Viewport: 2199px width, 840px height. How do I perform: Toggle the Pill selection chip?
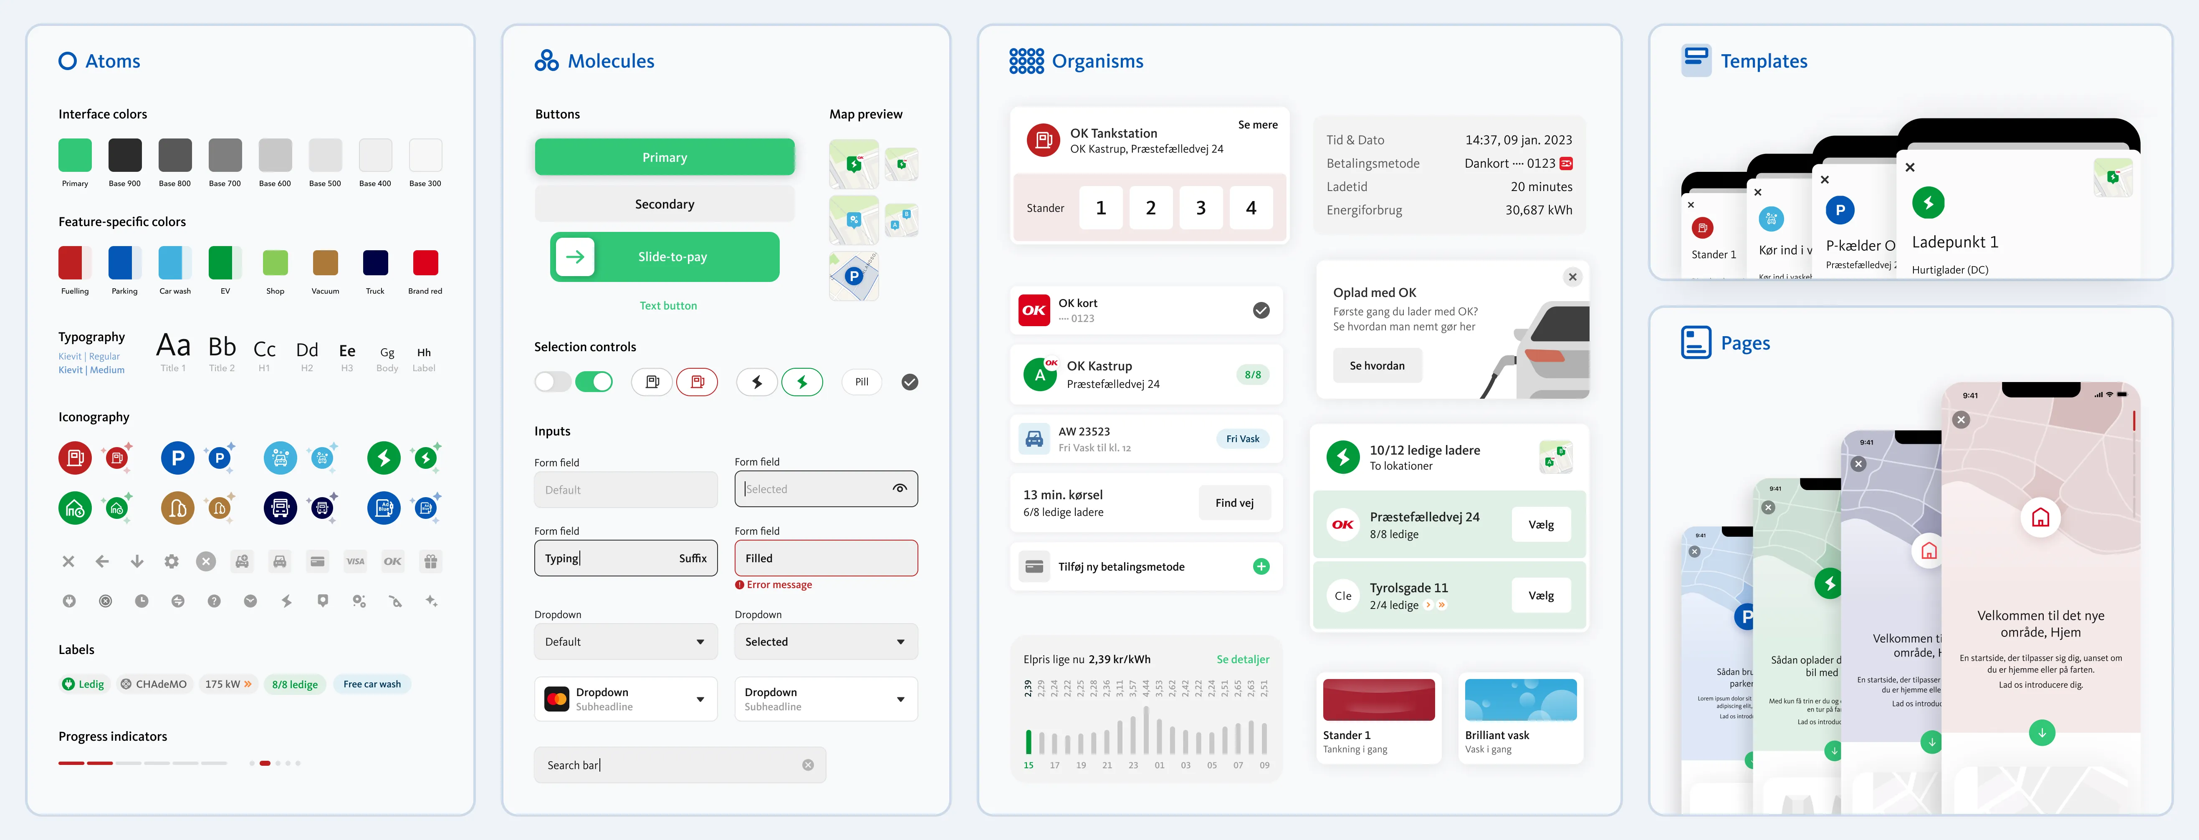coord(862,382)
